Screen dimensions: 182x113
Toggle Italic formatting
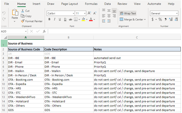point(54,19)
